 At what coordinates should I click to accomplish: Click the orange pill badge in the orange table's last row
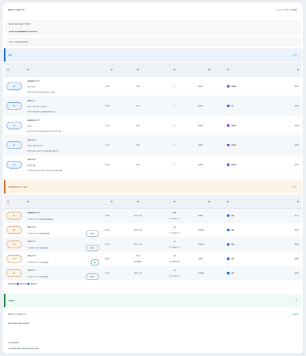(14, 273)
